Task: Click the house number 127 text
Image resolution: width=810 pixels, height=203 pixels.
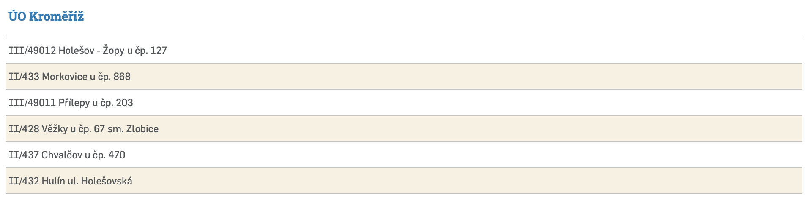Action: [x=159, y=51]
